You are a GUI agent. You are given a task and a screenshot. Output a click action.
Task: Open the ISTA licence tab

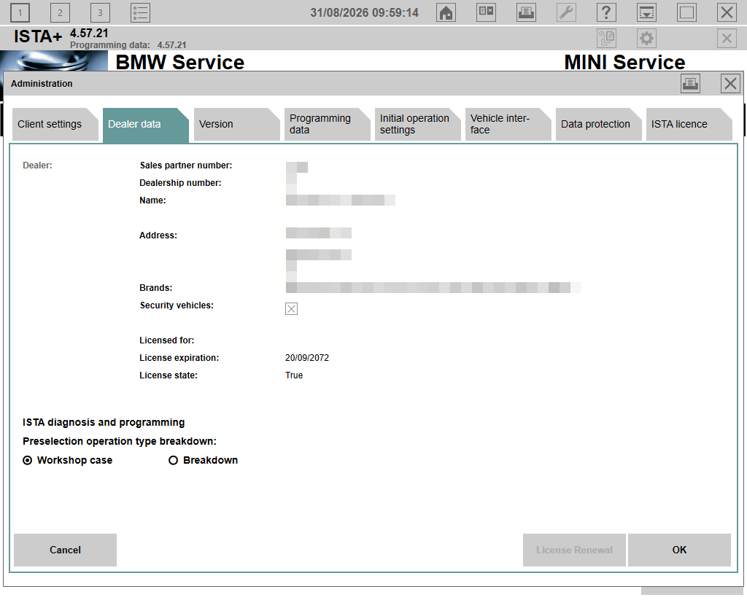(689, 124)
